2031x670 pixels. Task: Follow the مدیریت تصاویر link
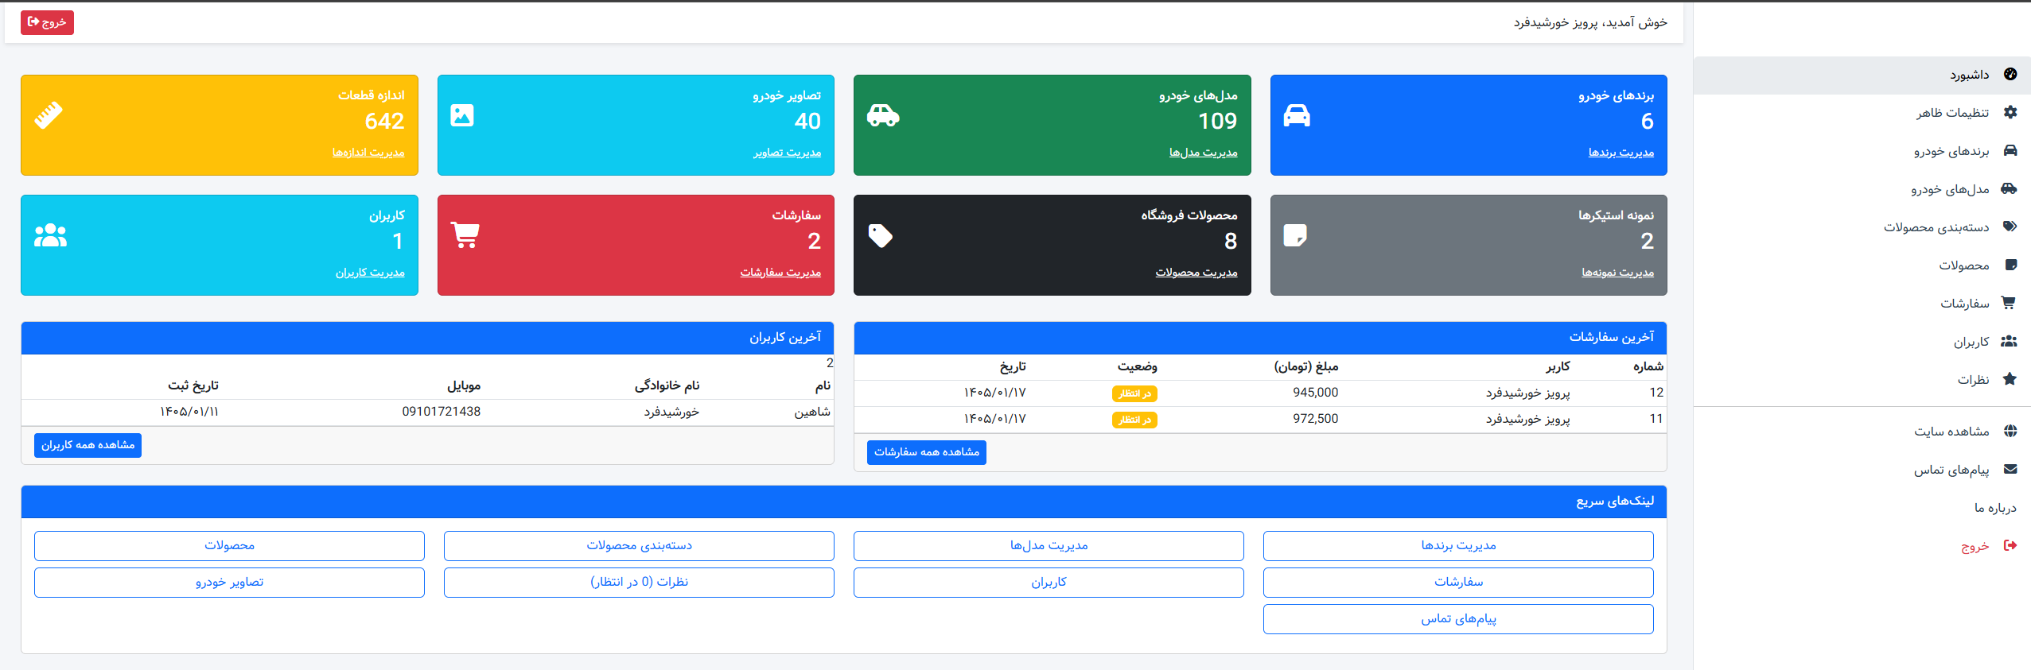tap(788, 153)
